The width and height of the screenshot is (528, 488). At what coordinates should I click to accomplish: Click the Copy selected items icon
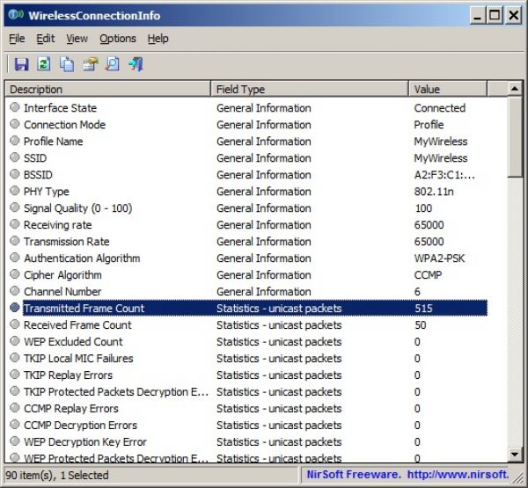(x=67, y=64)
